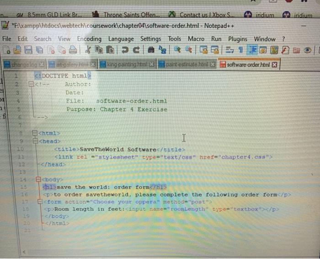Image resolution: width=320 pixels, height=259 pixels.
Task: Open the Window menu
Action: tap(265, 39)
